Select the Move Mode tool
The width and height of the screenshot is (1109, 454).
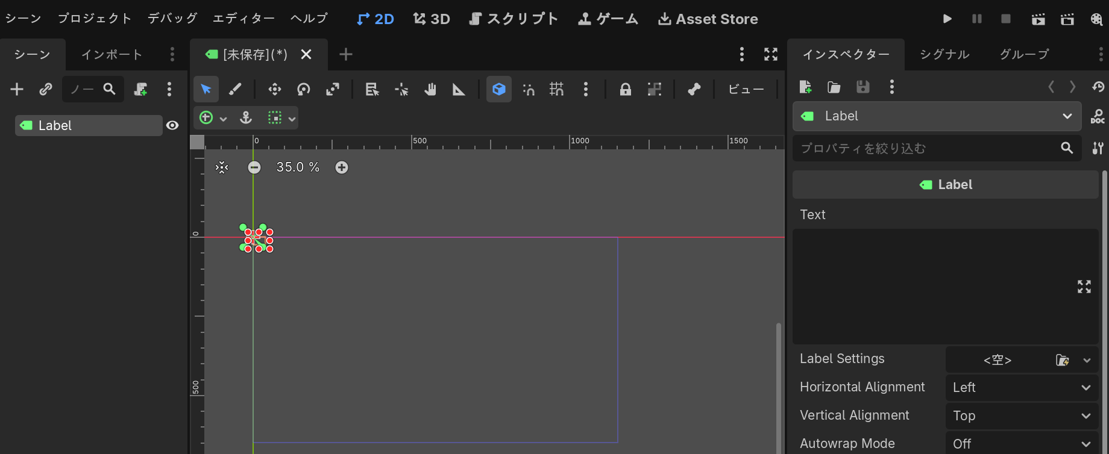275,89
